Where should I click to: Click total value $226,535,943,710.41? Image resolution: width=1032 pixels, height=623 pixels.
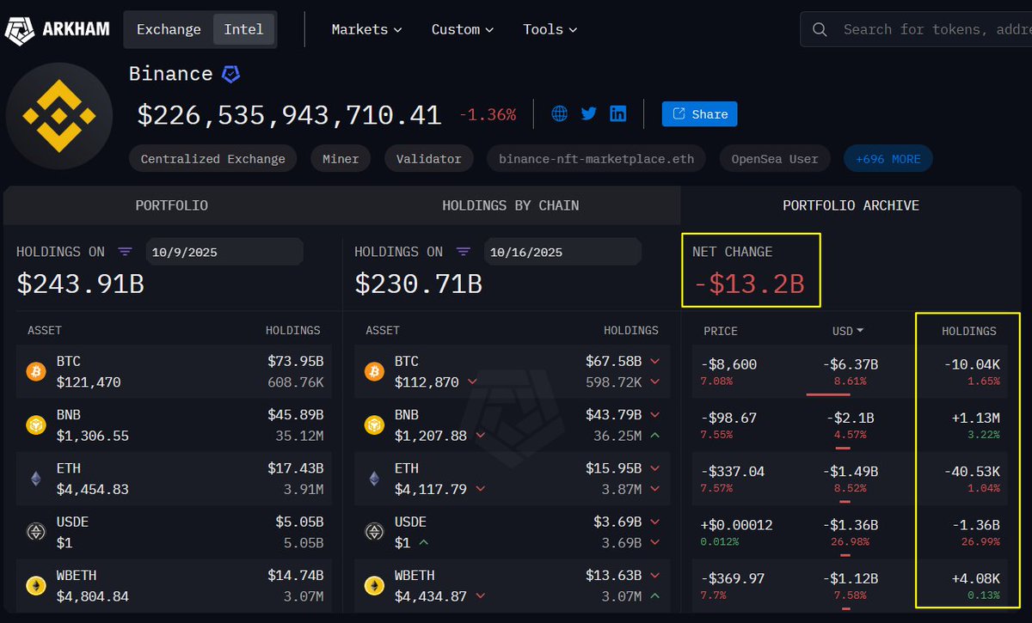(x=289, y=114)
